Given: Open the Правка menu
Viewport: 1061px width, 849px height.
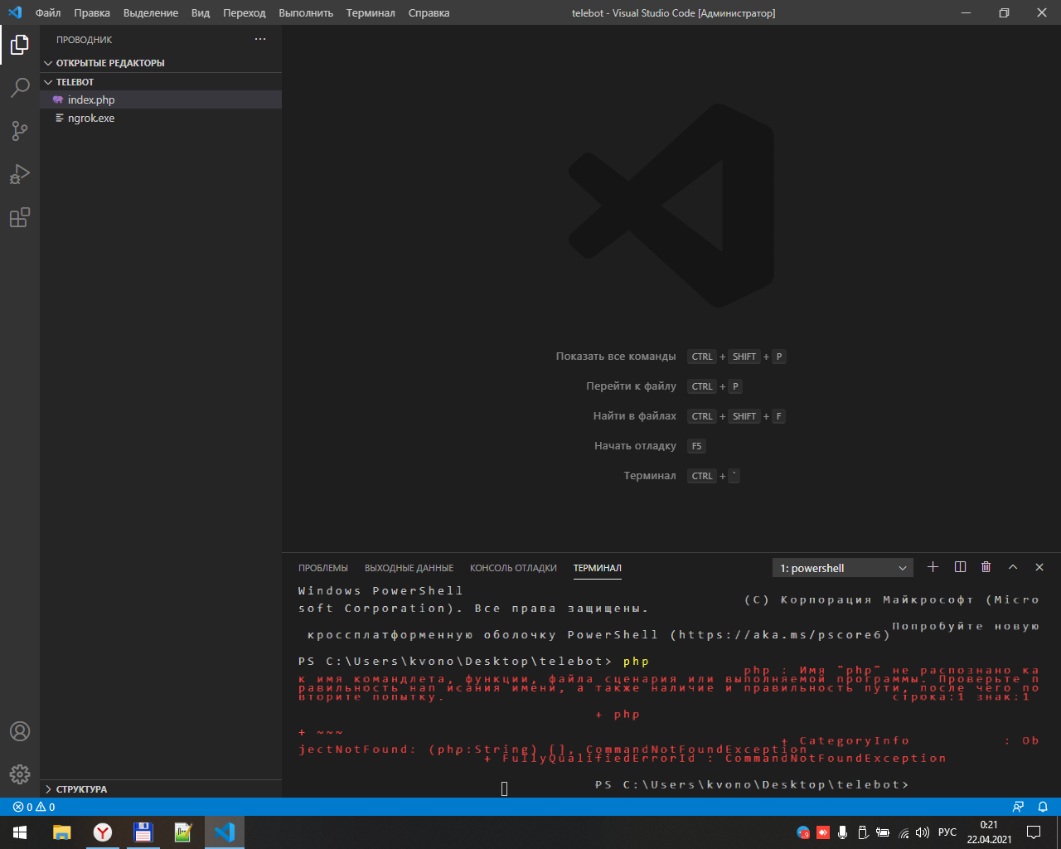Looking at the screenshot, I should point(92,12).
